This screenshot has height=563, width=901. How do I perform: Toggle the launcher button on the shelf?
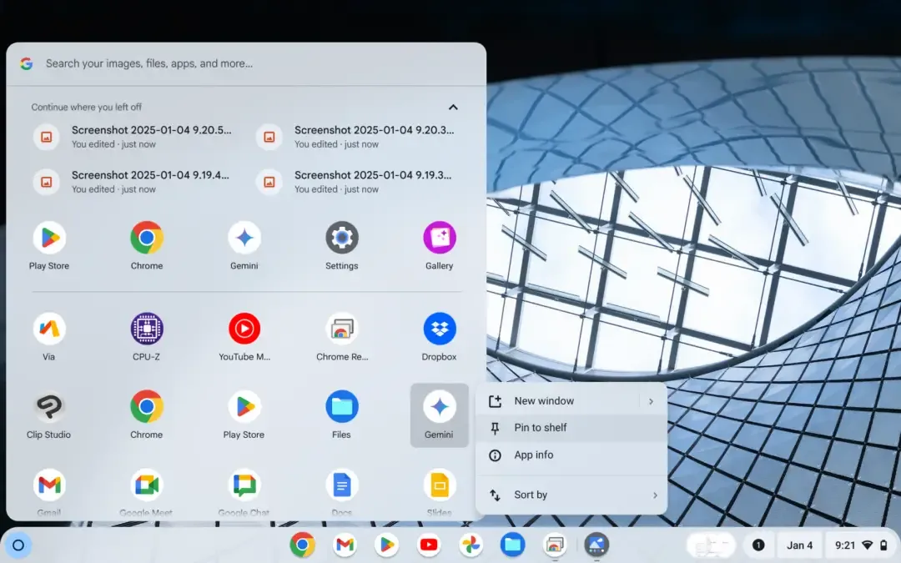(18, 545)
